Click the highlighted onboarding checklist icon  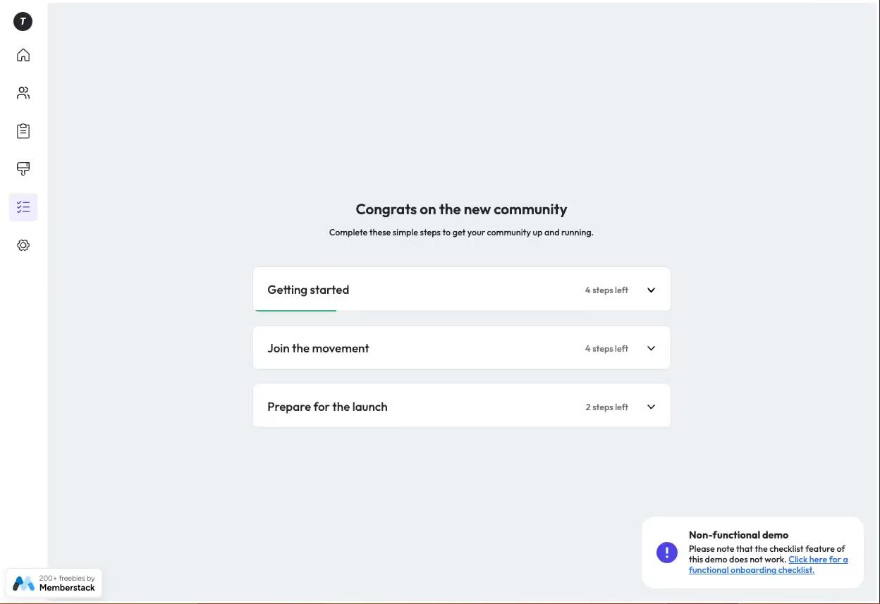coord(23,207)
